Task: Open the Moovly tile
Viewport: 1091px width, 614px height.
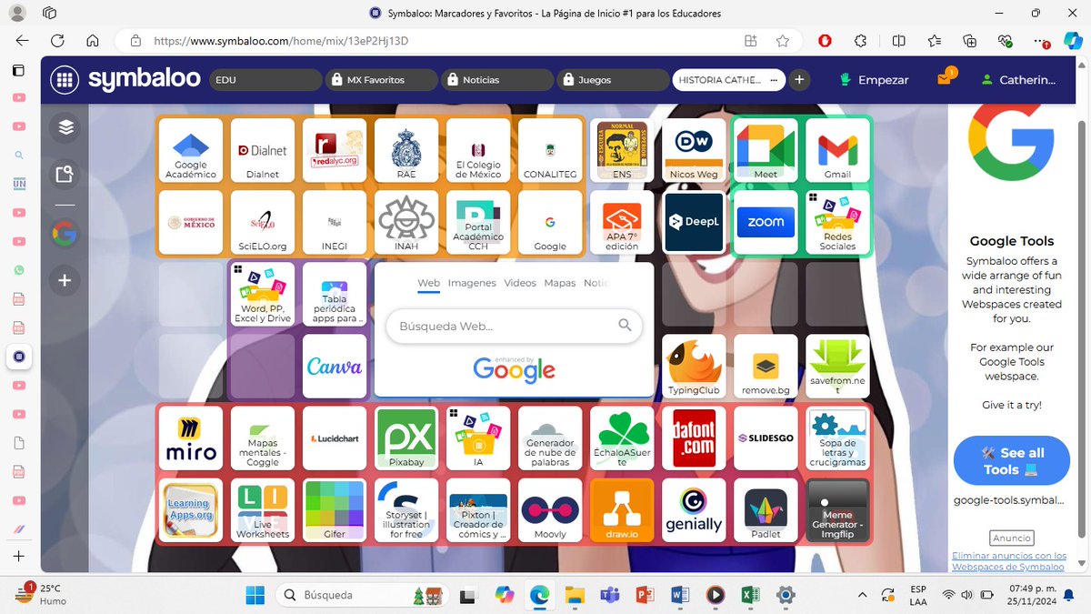Action: (550, 509)
